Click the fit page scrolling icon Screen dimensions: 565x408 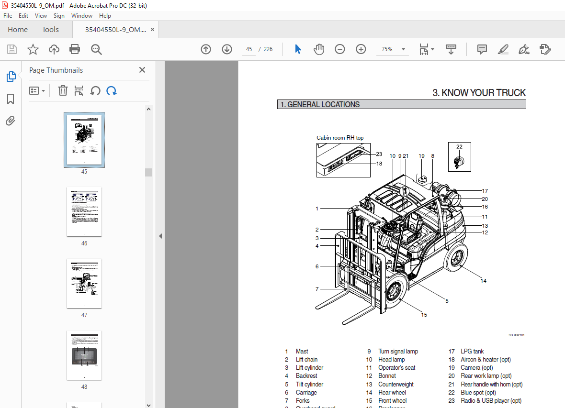pos(424,49)
